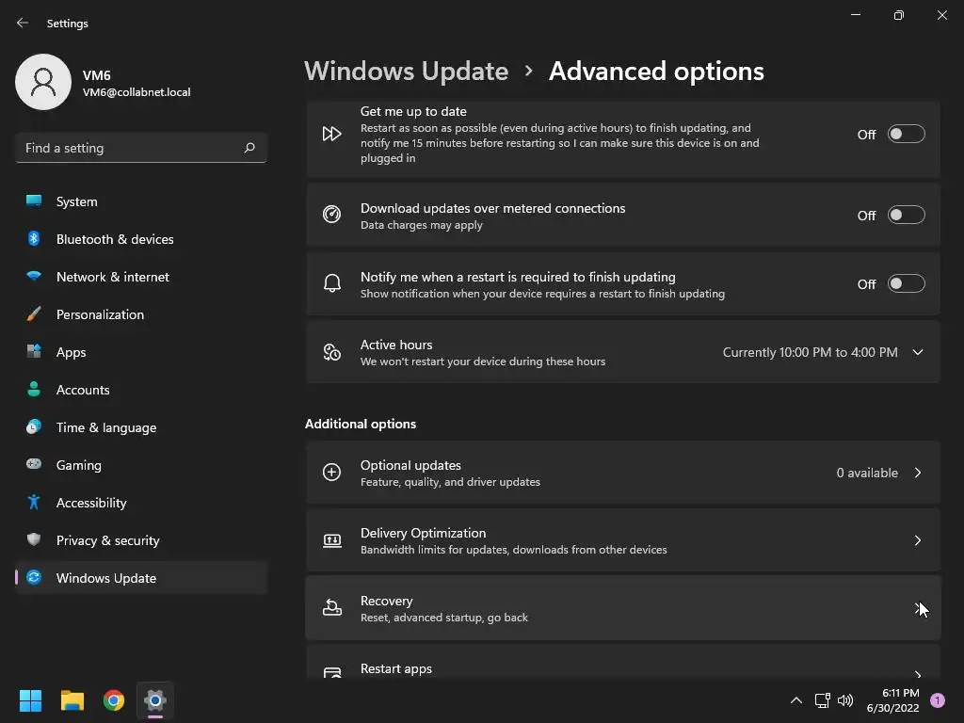Screen dimensions: 964x723
Task: Click the Bluetooth icon in sidebar
Action: point(34,238)
